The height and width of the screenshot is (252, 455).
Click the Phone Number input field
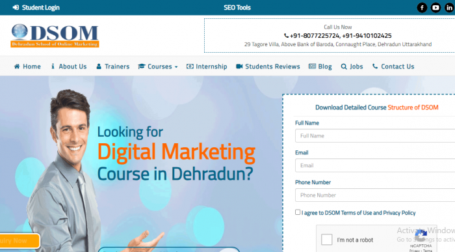375,195
